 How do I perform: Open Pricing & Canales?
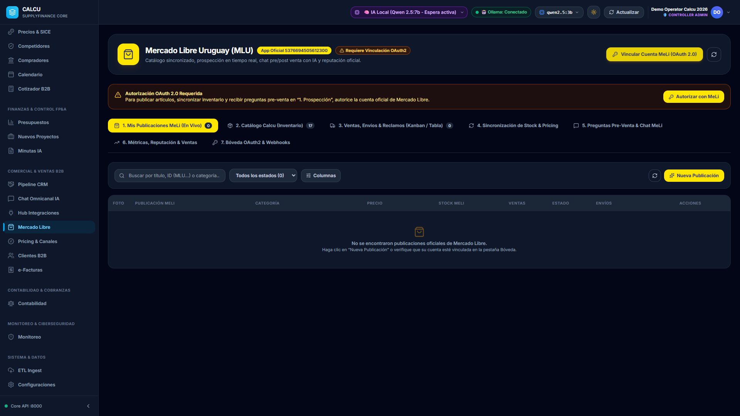tap(49, 242)
